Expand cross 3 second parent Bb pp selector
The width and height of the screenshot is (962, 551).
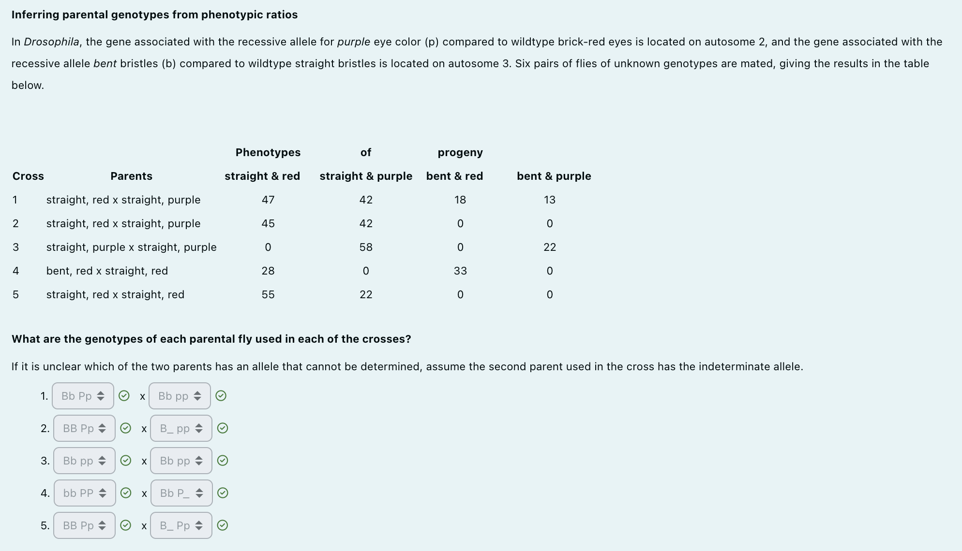click(181, 461)
